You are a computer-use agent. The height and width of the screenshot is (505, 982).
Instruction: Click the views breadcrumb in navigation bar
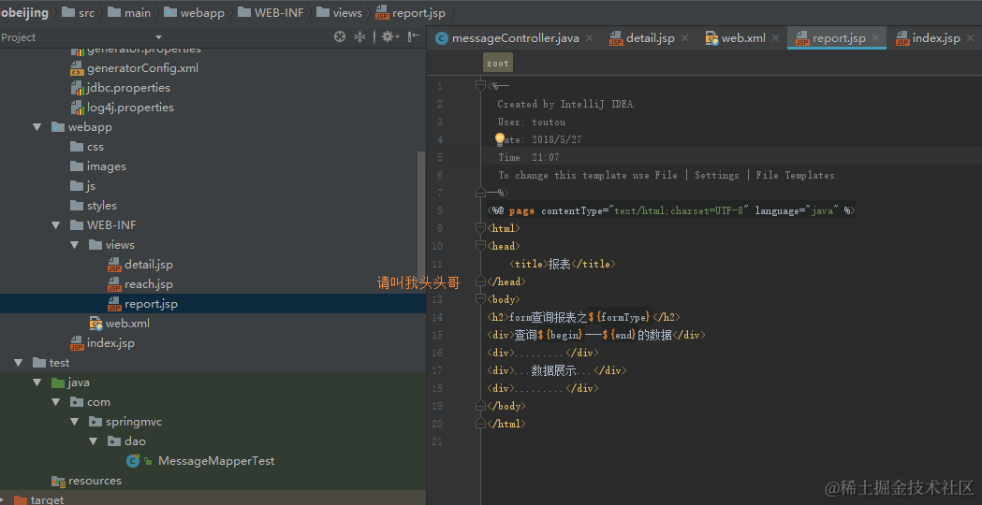[x=340, y=12]
